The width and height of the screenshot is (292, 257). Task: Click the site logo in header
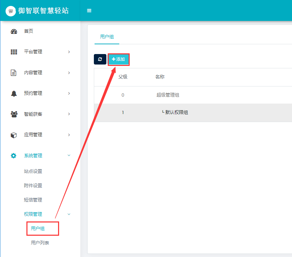pyautogui.click(x=11, y=11)
